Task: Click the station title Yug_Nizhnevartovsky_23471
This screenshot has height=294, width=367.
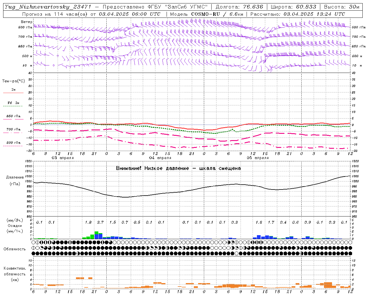Action: coord(48,7)
